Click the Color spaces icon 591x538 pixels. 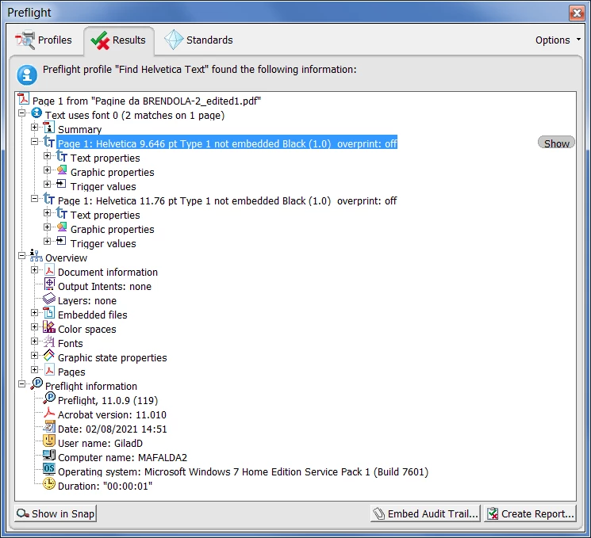coord(49,326)
